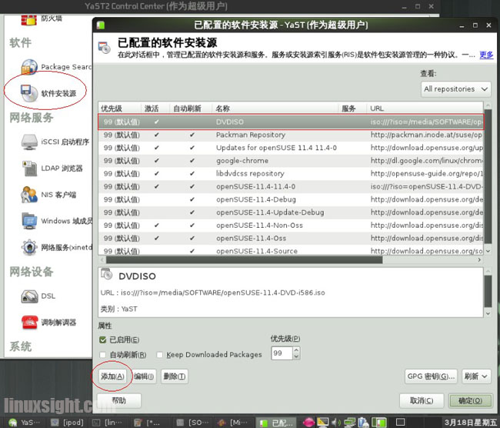Open Windows 域成员 module
500x428 pixels.
pyautogui.click(x=57, y=220)
